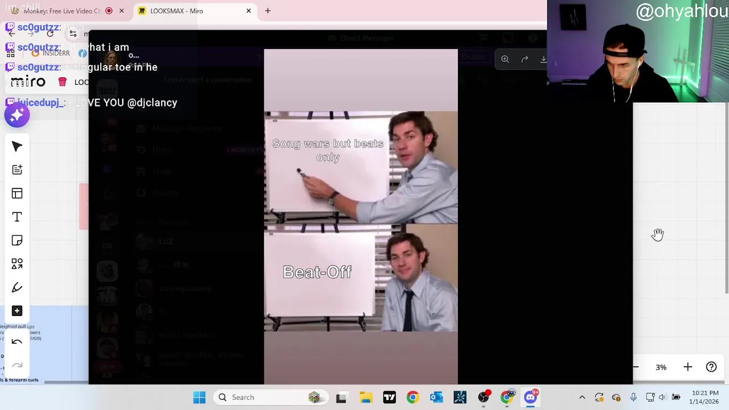Click Miro board vertical scrollbar
729x410 pixels.
click(x=726, y=199)
